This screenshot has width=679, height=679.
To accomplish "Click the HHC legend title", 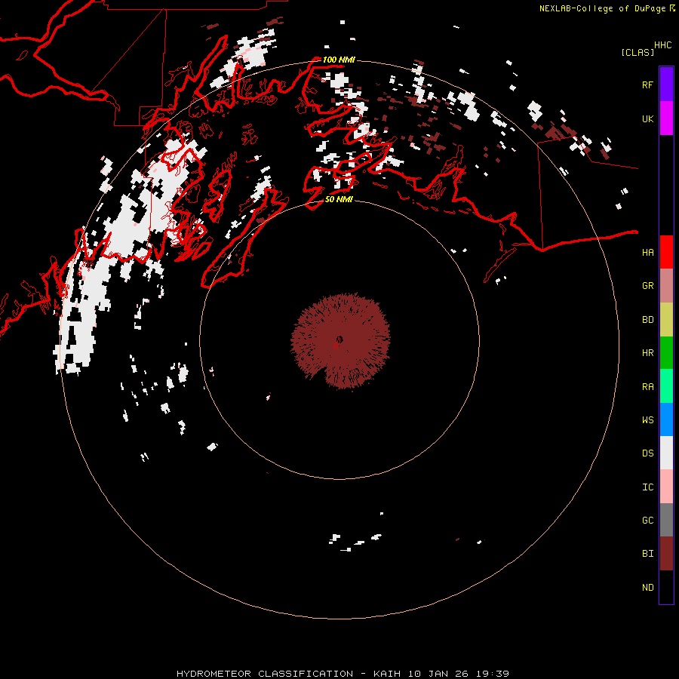I will (662, 45).
